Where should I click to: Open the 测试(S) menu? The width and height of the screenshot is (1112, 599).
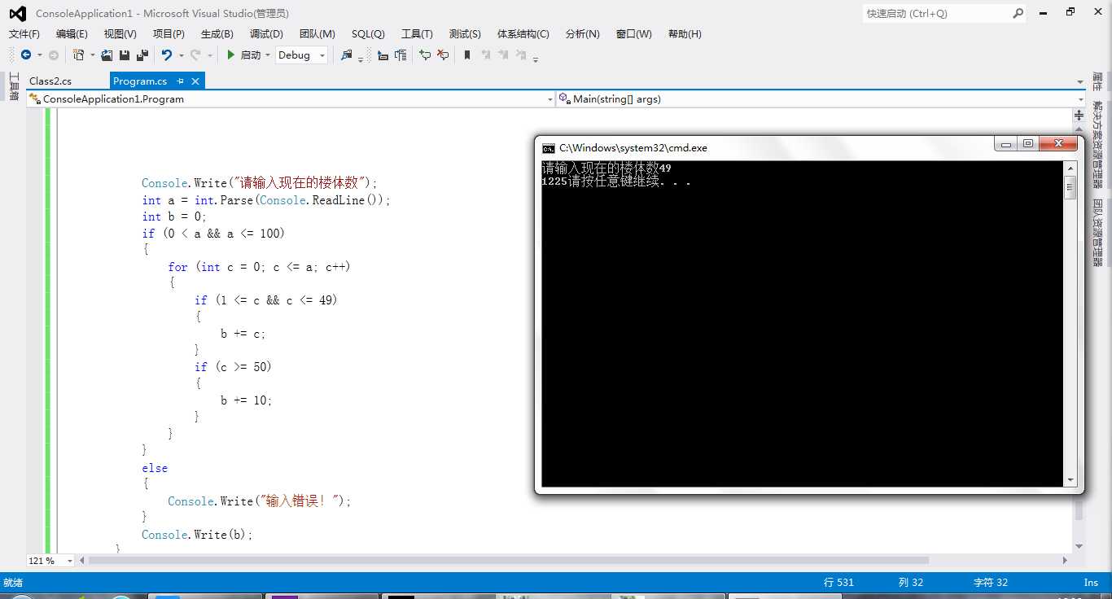(x=465, y=33)
